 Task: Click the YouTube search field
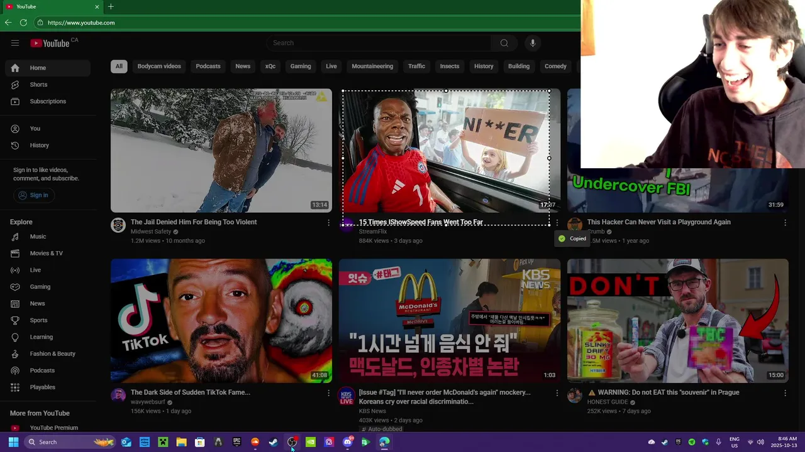click(x=379, y=43)
